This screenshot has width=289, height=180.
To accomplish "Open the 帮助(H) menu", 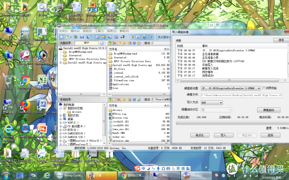I will coord(124,31).
